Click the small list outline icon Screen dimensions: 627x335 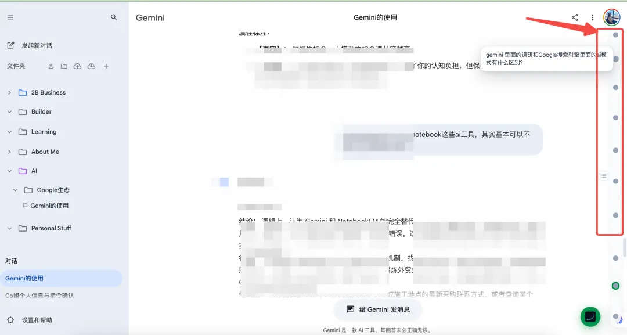(x=603, y=176)
